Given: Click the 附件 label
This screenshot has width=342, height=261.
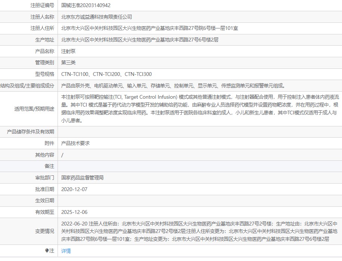Looking at the screenshot, I should click(x=49, y=143).
